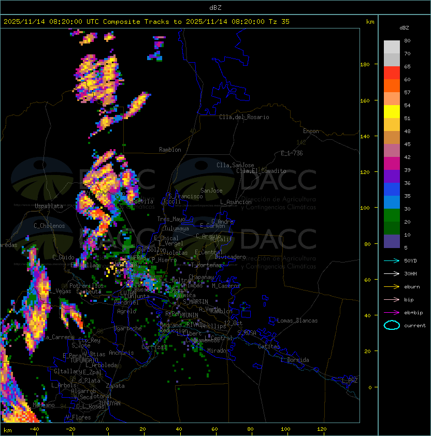This screenshot has width=431, height=436.
Task: Click the 'Uspallata' map label
Action: click(49, 206)
